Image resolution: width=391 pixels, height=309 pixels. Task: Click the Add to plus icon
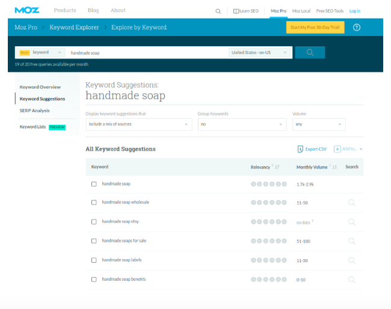(x=337, y=149)
